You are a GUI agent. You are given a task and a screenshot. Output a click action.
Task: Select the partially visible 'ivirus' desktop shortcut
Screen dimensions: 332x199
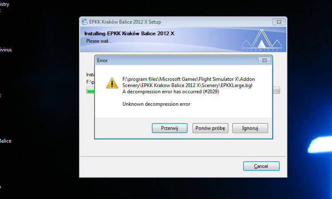coord(6,50)
